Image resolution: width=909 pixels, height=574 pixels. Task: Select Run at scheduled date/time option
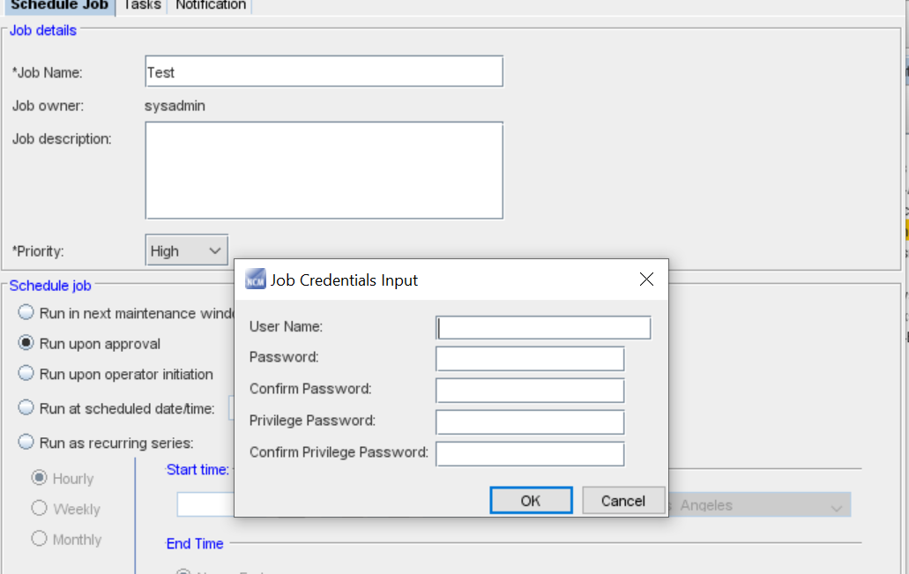pyautogui.click(x=26, y=407)
